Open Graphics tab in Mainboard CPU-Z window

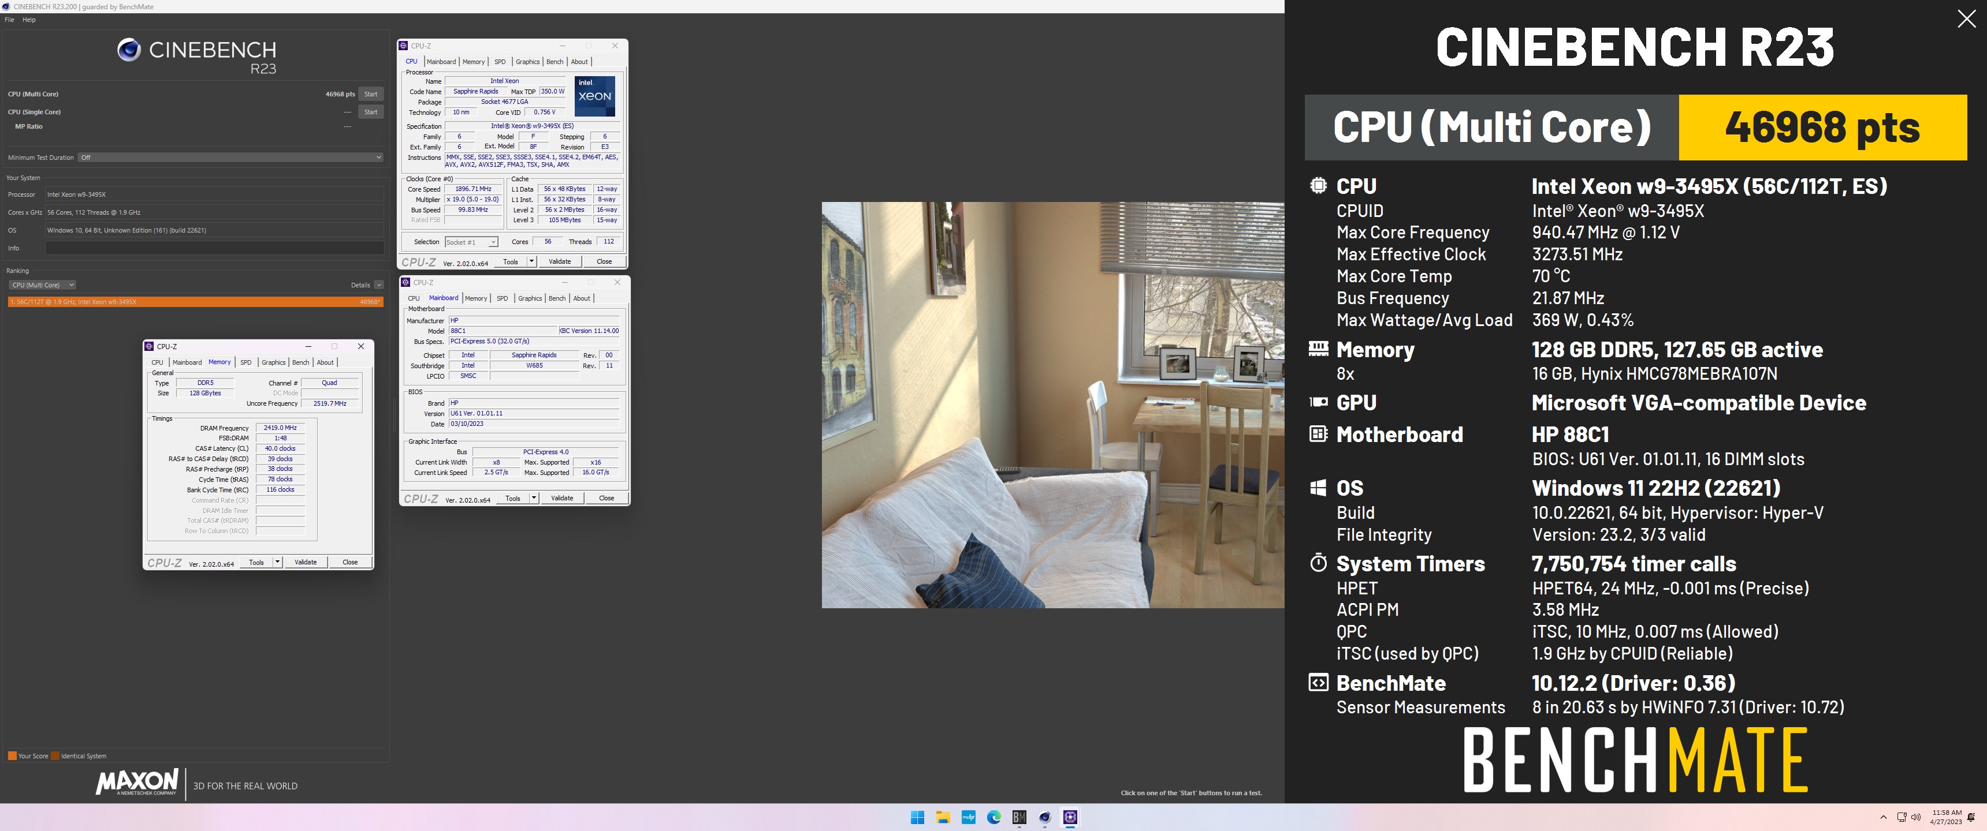pos(530,298)
